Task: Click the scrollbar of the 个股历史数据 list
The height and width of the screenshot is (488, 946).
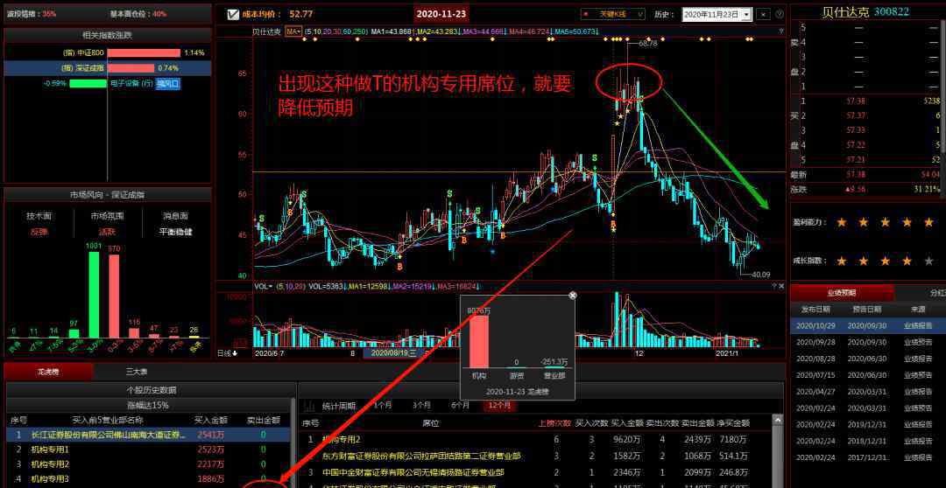Action: tap(293, 443)
